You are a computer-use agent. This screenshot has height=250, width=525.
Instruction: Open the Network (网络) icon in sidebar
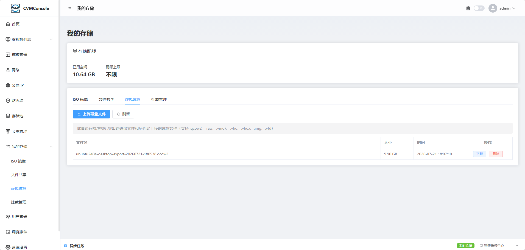(x=8, y=70)
